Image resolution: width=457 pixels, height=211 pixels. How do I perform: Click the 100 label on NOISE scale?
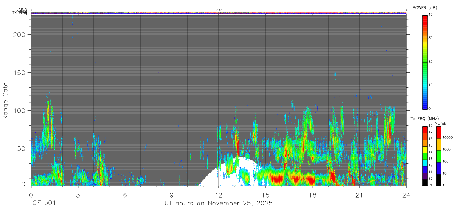[445, 161]
